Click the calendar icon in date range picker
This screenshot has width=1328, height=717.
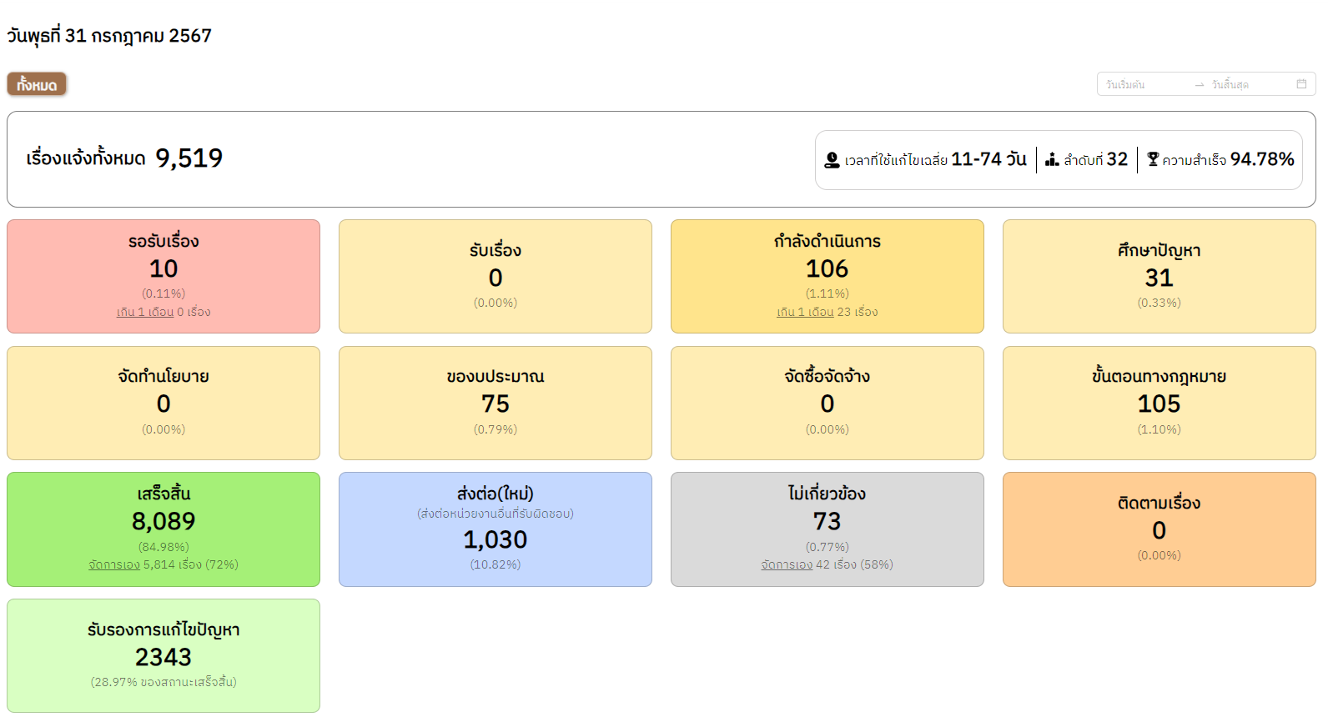point(1300,84)
